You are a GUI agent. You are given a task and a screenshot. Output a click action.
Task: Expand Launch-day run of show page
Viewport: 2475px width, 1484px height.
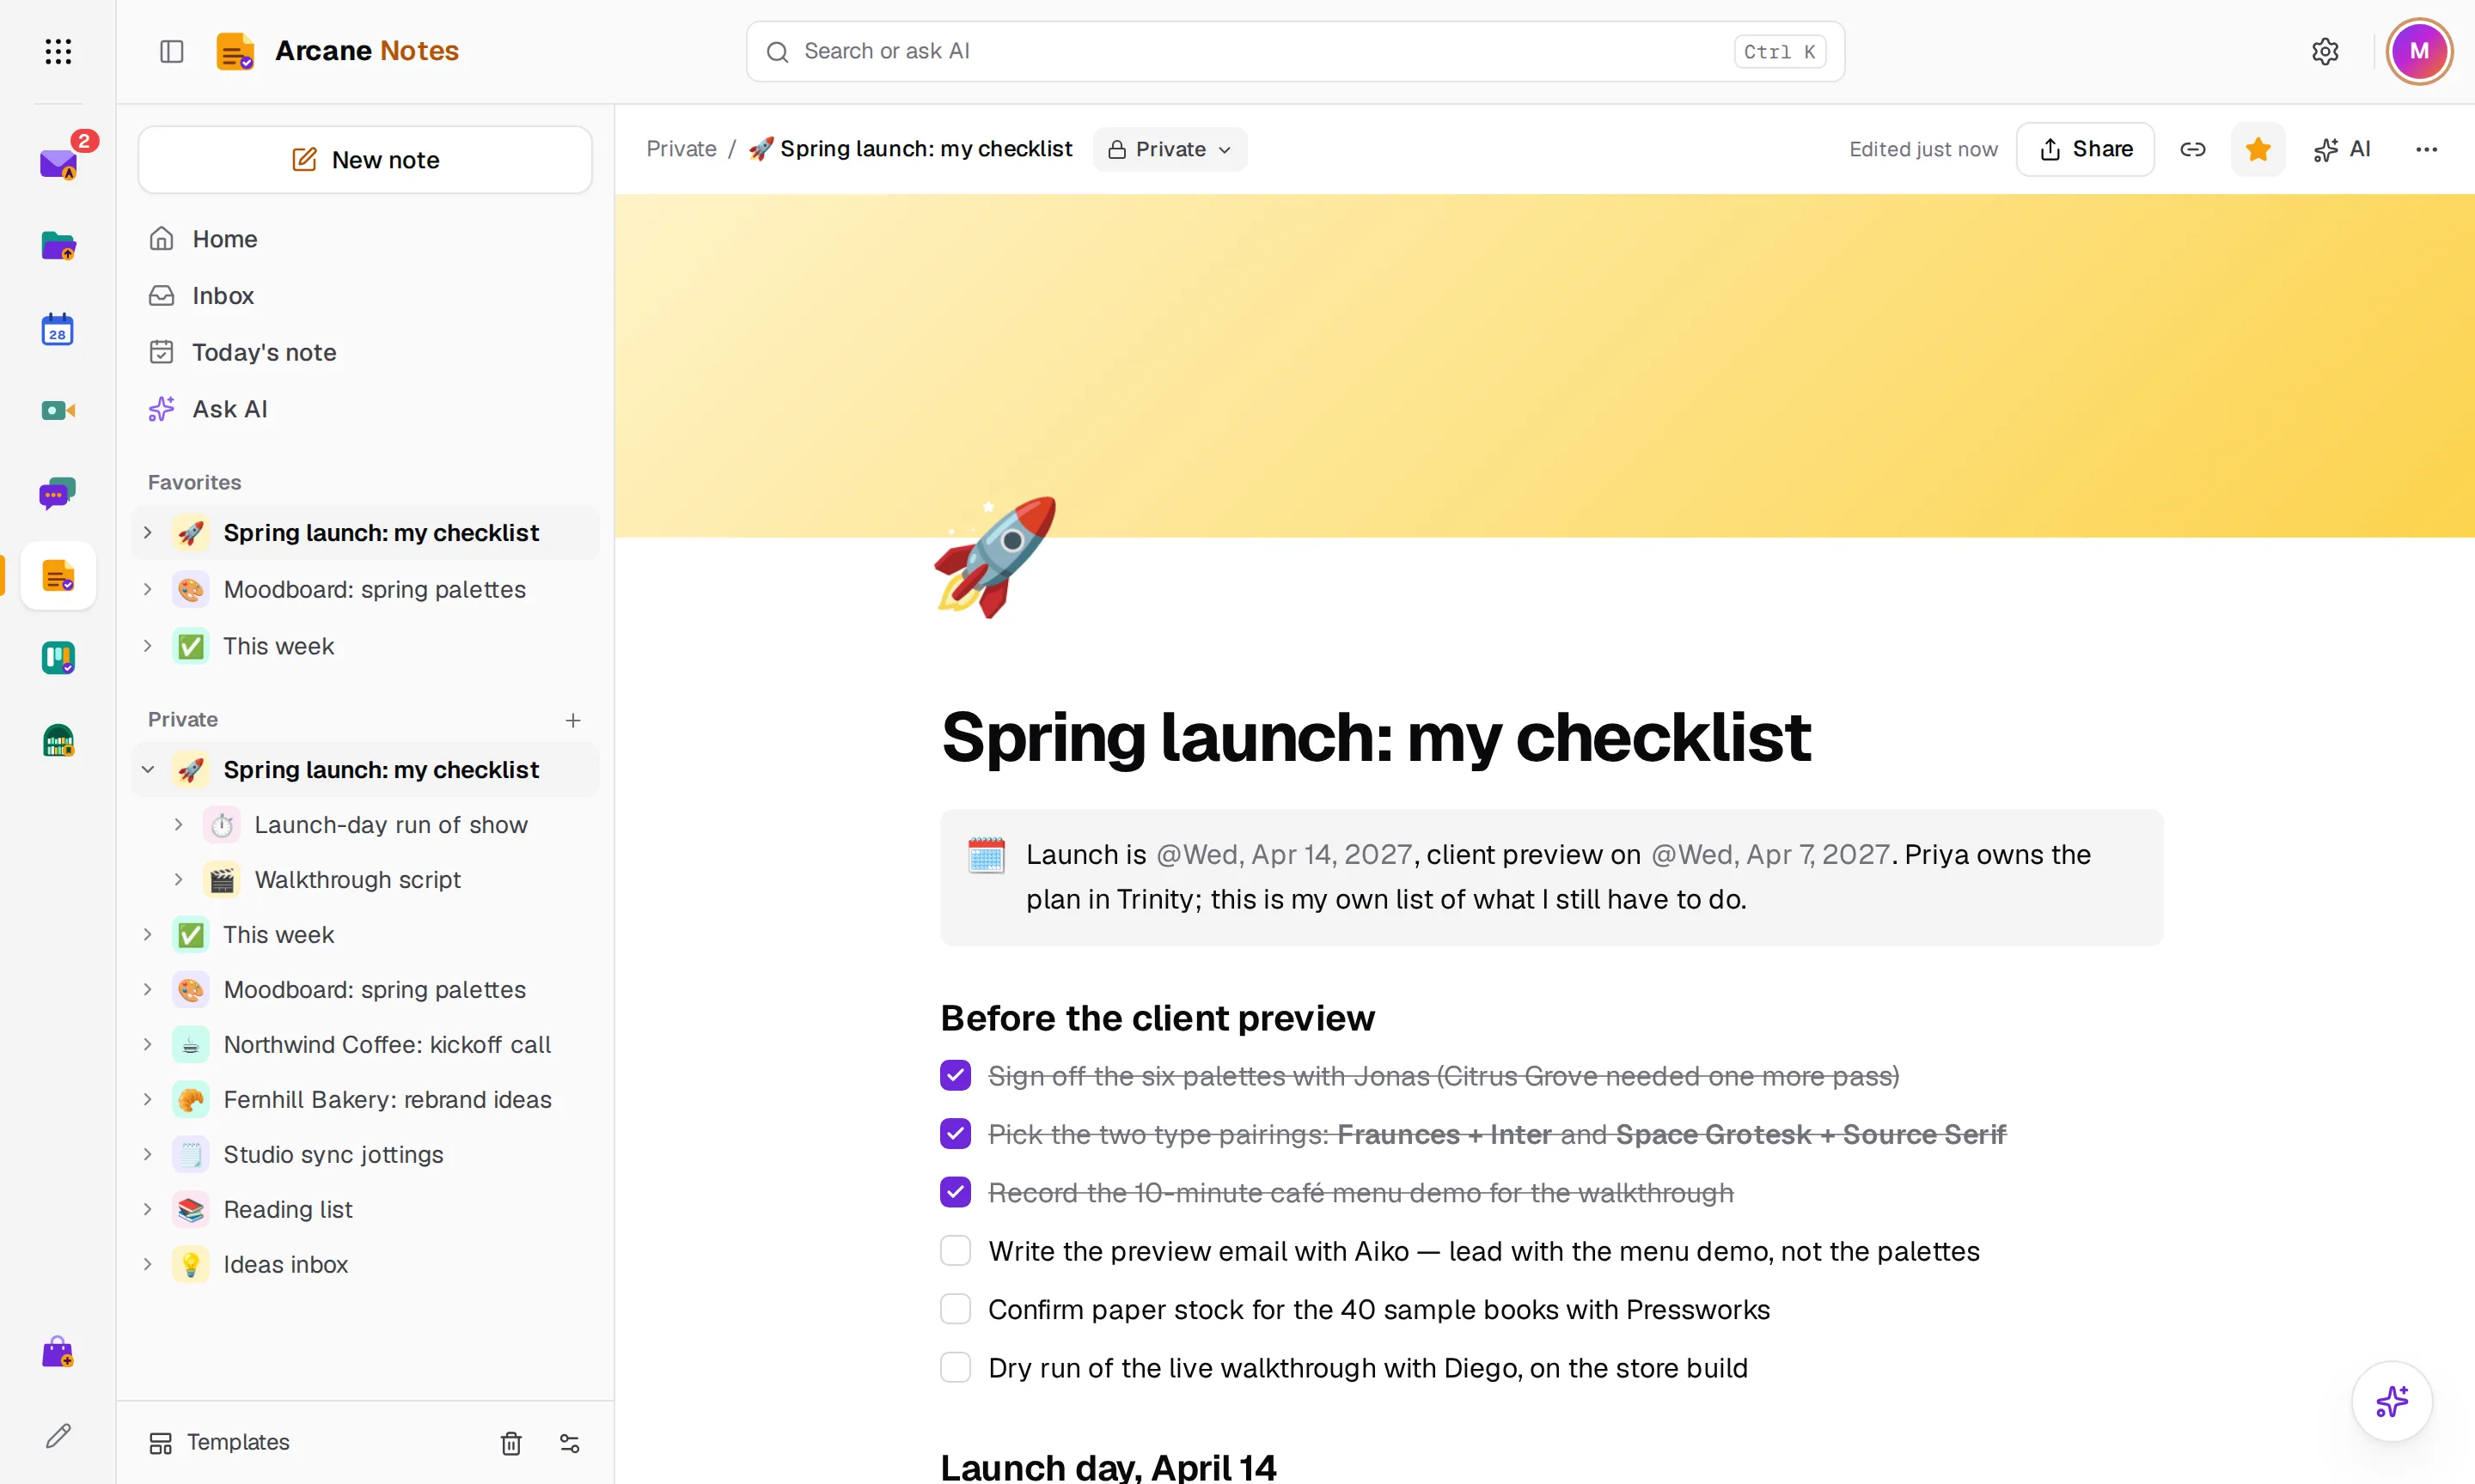pyautogui.click(x=178, y=824)
